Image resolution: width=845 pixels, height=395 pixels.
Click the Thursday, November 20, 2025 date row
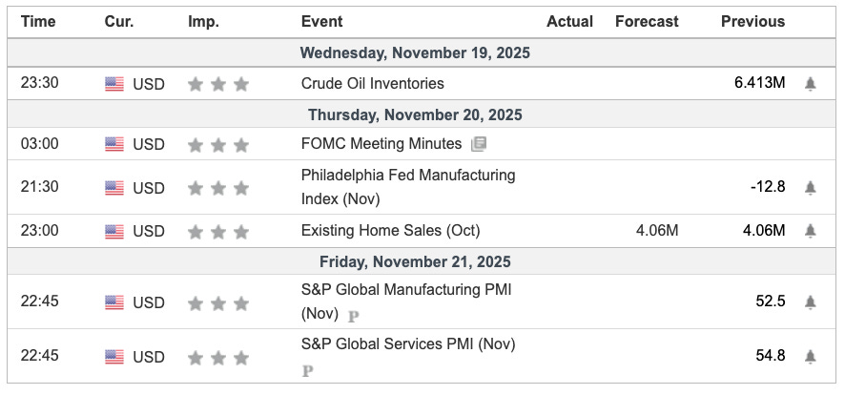(415, 114)
